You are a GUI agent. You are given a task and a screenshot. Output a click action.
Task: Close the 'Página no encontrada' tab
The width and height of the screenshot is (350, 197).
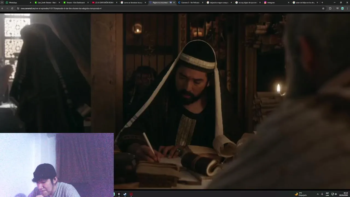[174, 2]
